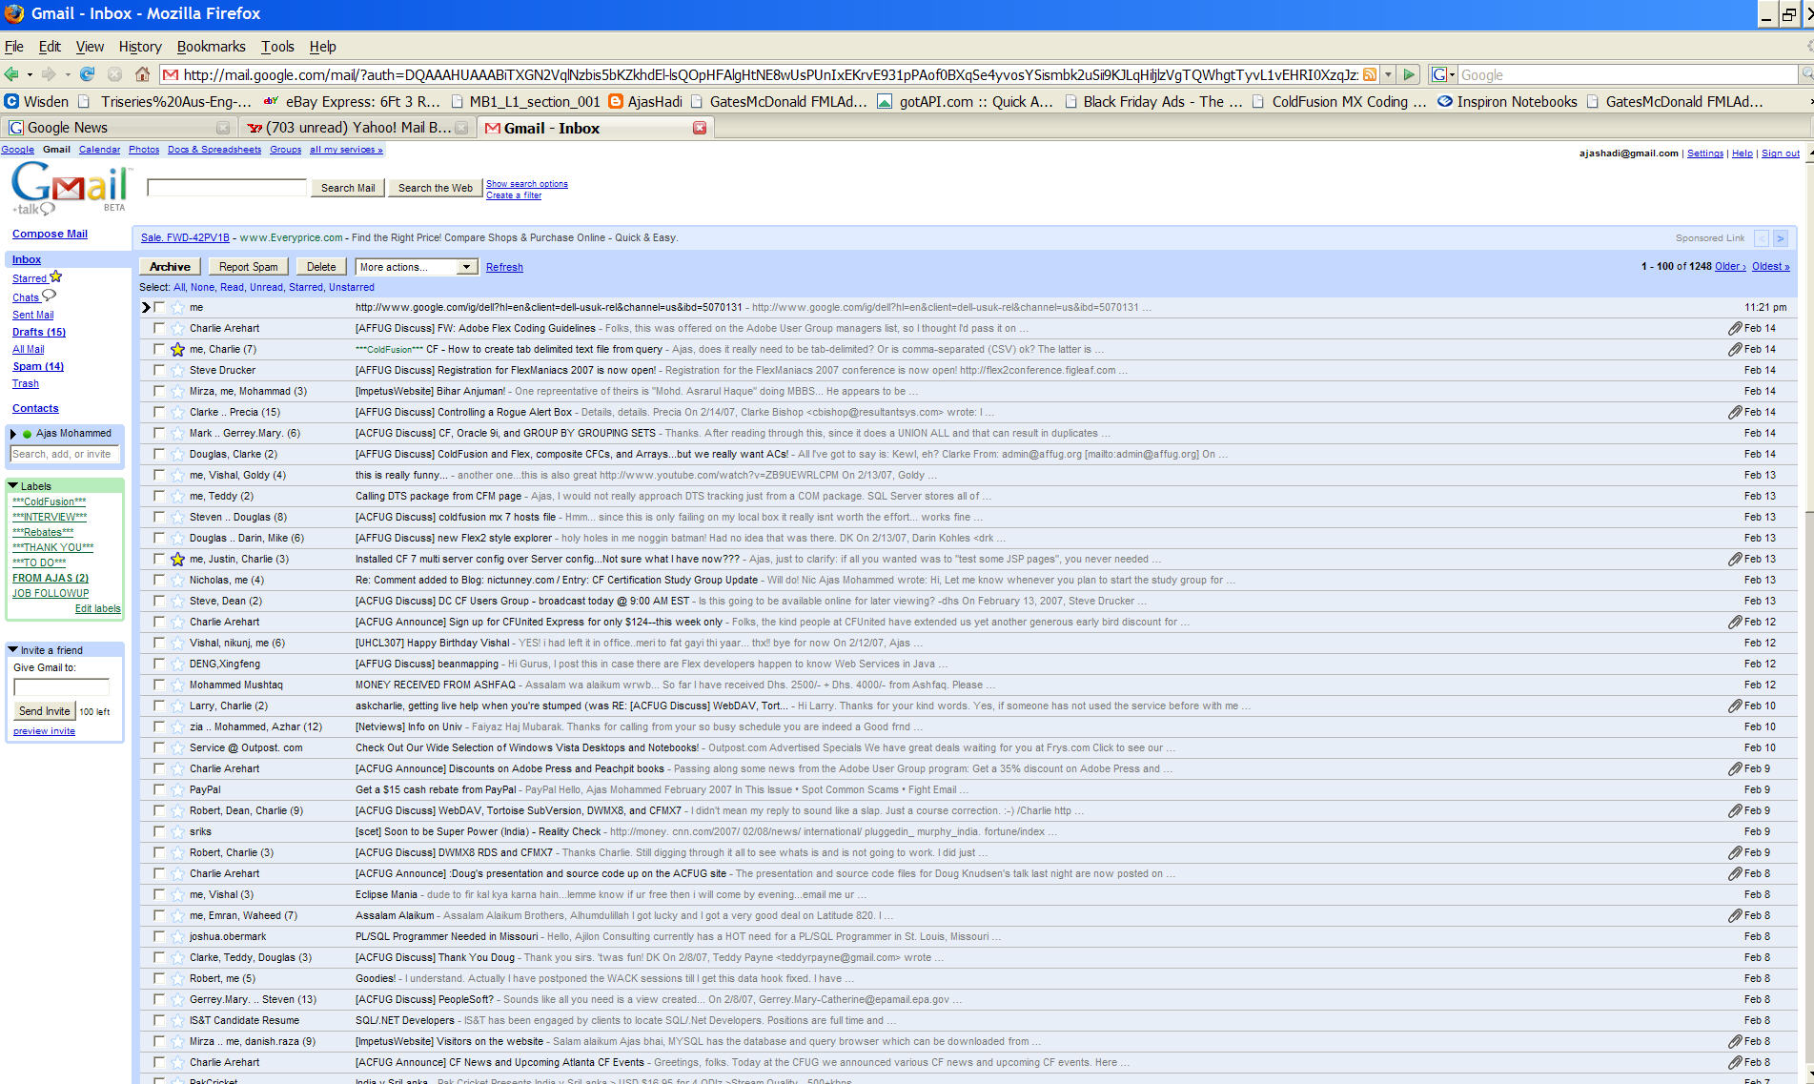
Task: Select the 'Mirza, me, Mohammad (3)' conversation checkbox
Action: pos(159,391)
